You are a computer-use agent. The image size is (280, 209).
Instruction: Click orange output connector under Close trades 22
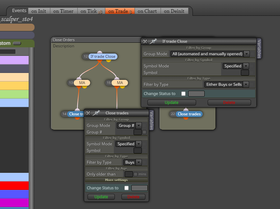click(x=186, y=118)
